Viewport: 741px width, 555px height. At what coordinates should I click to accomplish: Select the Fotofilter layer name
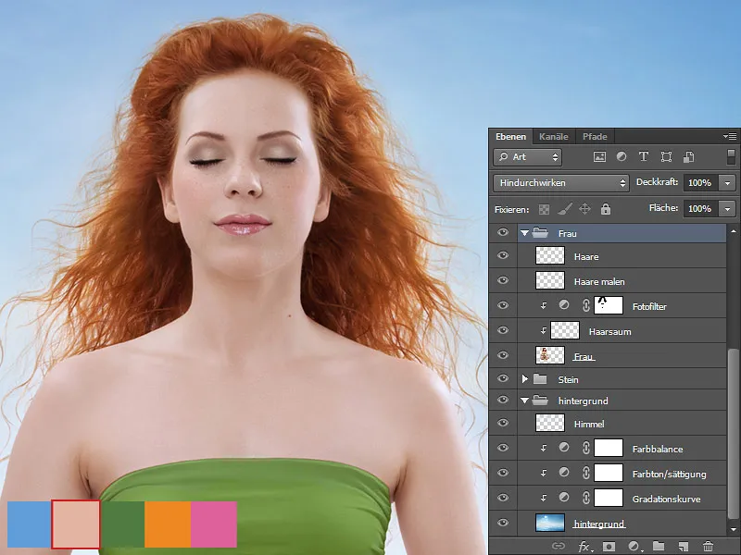(649, 307)
